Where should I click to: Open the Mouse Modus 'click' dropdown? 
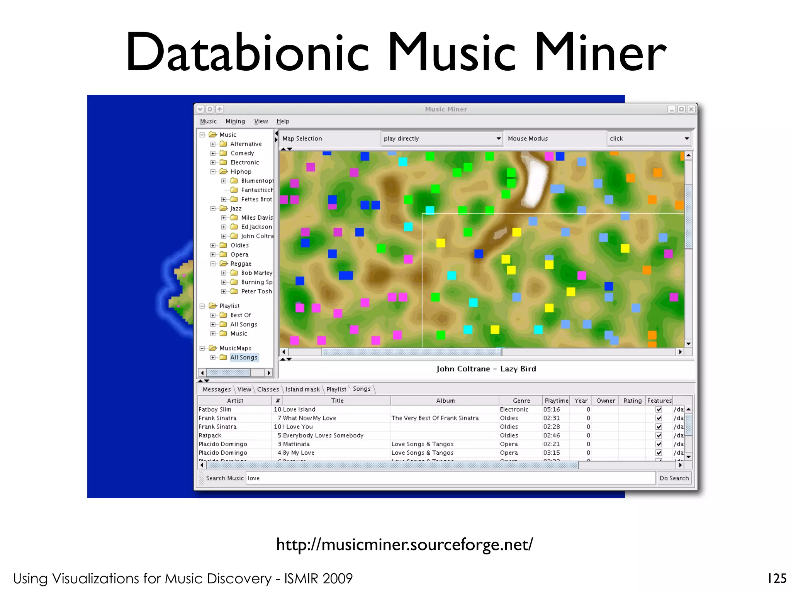point(649,138)
